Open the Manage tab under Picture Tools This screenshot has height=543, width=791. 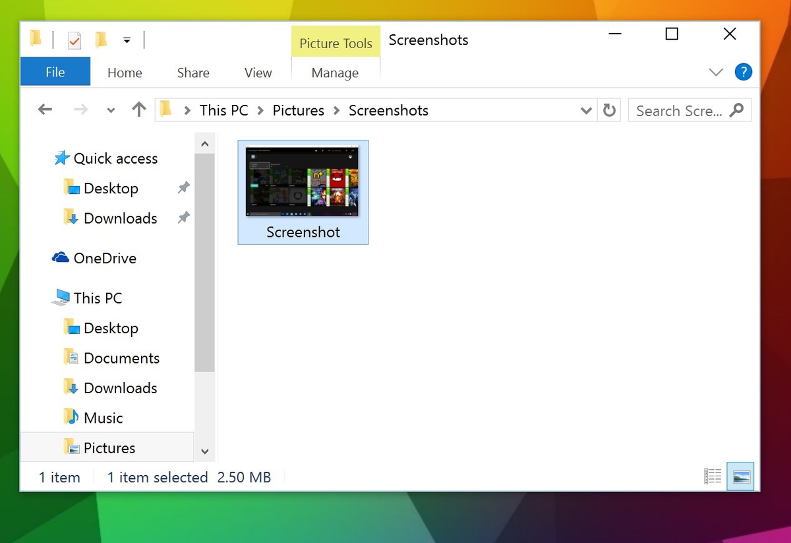pyautogui.click(x=335, y=73)
